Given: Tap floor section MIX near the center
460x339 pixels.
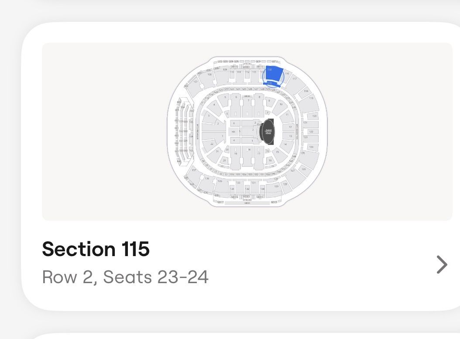Looking at the screenshot, I should (x=233, y=132).
